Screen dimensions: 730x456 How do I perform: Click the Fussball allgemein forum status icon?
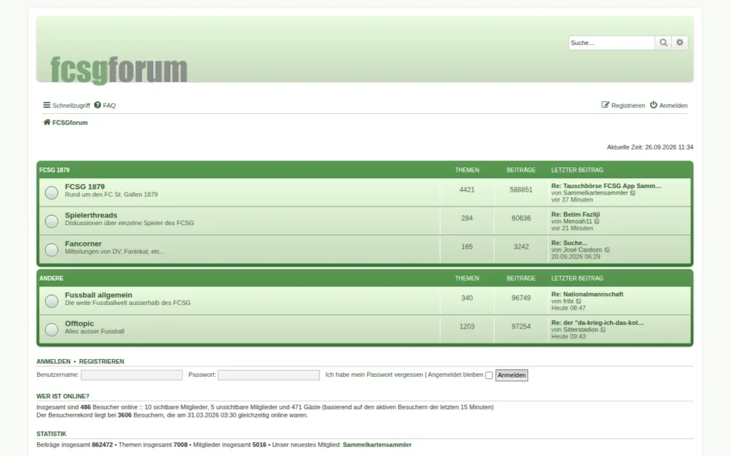coord(51,301)
